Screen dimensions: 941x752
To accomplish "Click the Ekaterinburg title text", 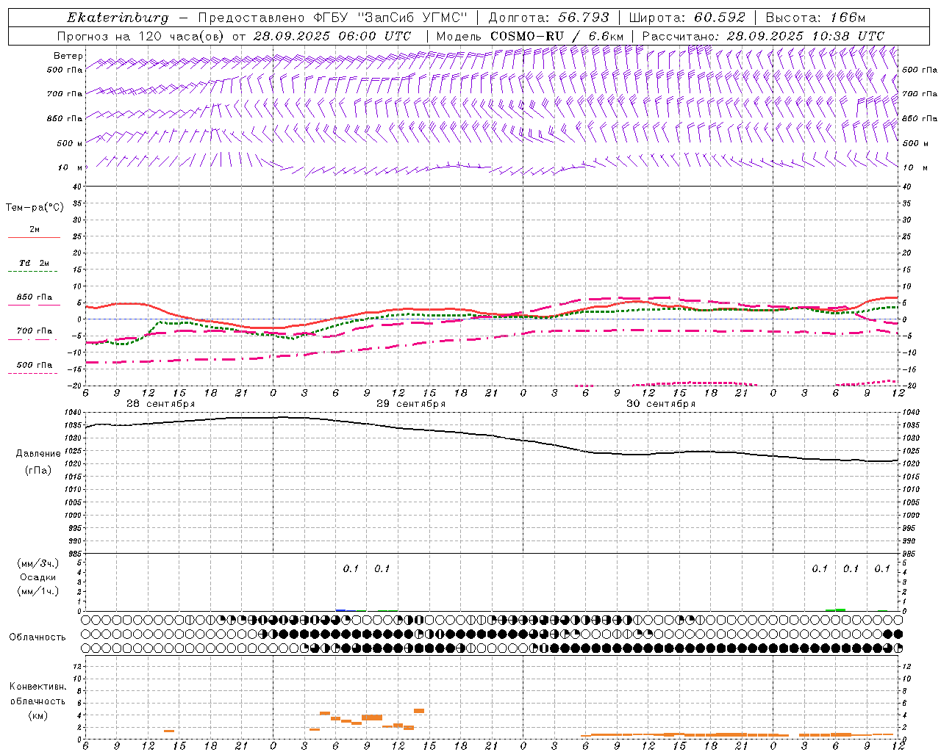I will [118, 18].
